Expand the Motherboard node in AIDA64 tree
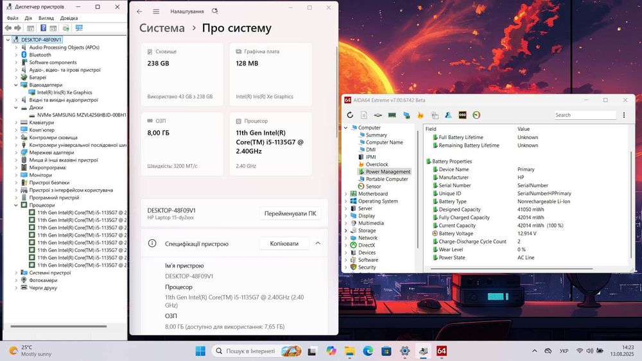This screenshot has width=642, height=361. click(346, 194)
